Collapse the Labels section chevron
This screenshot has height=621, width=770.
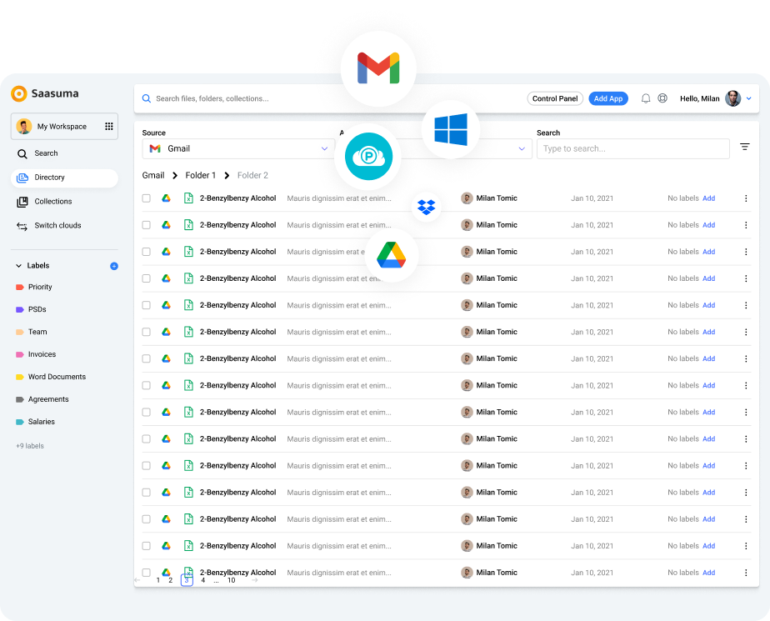(19, 266)
